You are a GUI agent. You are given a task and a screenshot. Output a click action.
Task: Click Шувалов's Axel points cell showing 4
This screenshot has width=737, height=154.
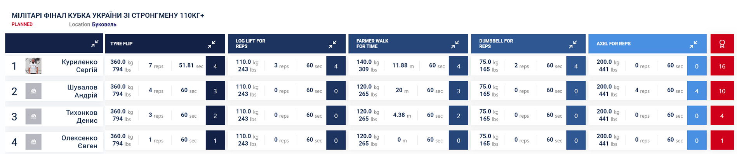(x=697, y=91)
